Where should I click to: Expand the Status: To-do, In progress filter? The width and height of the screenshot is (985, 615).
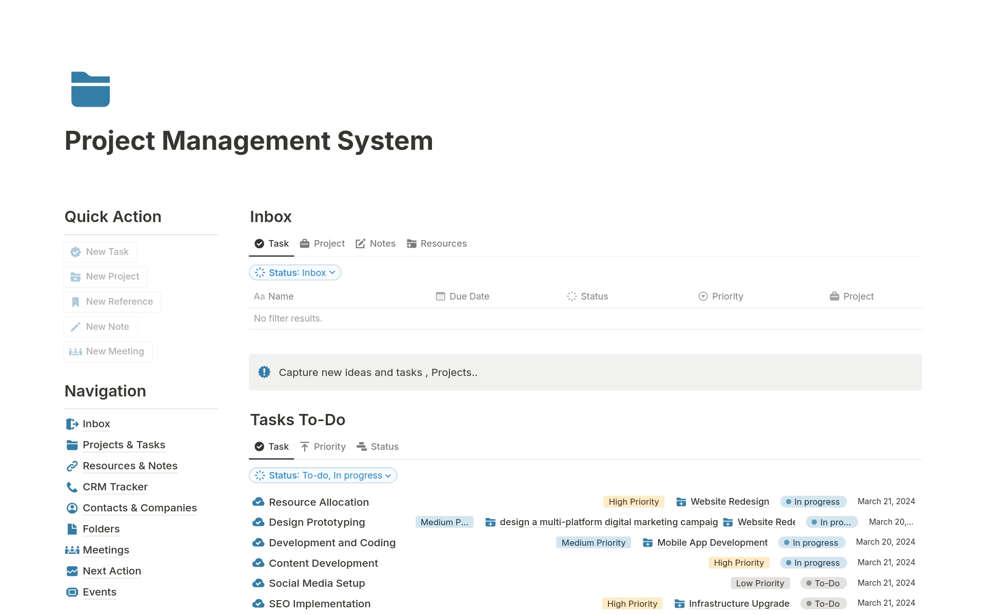coord(323,475)
